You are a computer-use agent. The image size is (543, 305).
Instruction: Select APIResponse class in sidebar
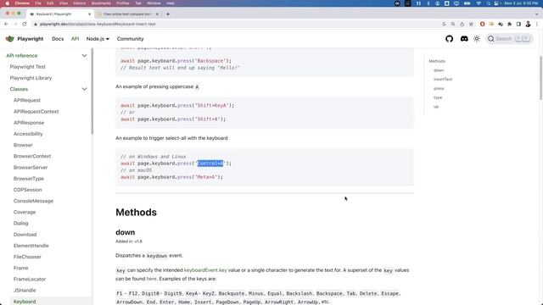tap(29, 123)
